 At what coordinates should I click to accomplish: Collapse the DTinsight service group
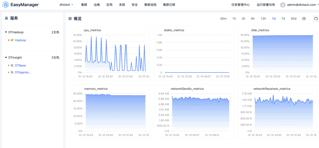tap(6, 58)
